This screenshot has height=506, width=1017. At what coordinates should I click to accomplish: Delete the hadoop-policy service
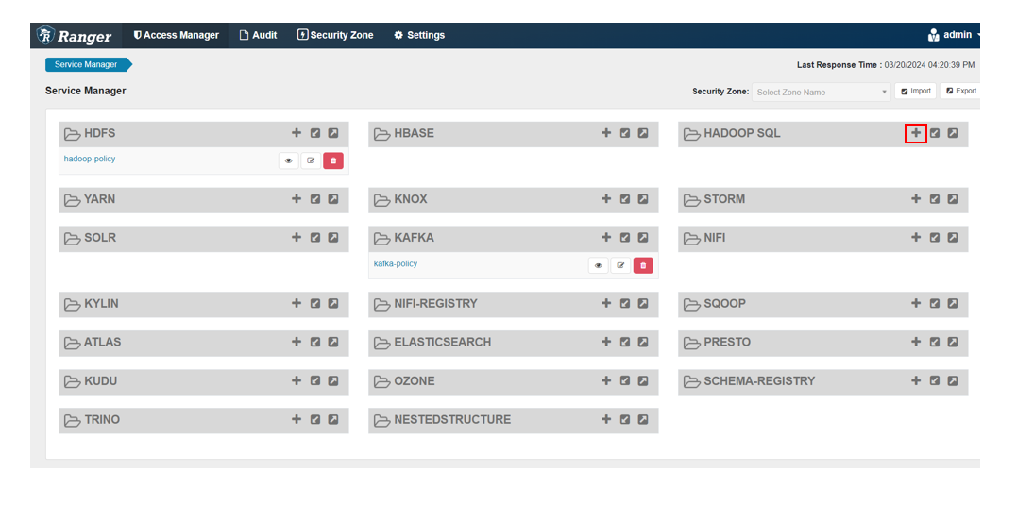pos(332,160)
